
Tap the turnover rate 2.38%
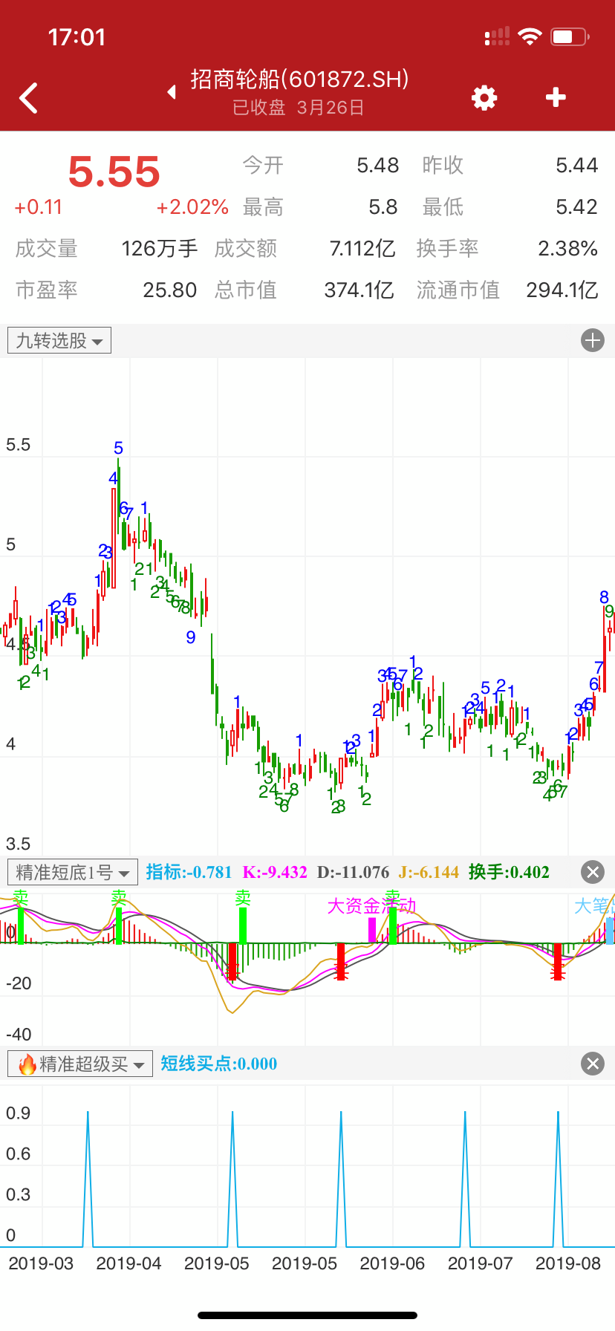tap(568, 249)
